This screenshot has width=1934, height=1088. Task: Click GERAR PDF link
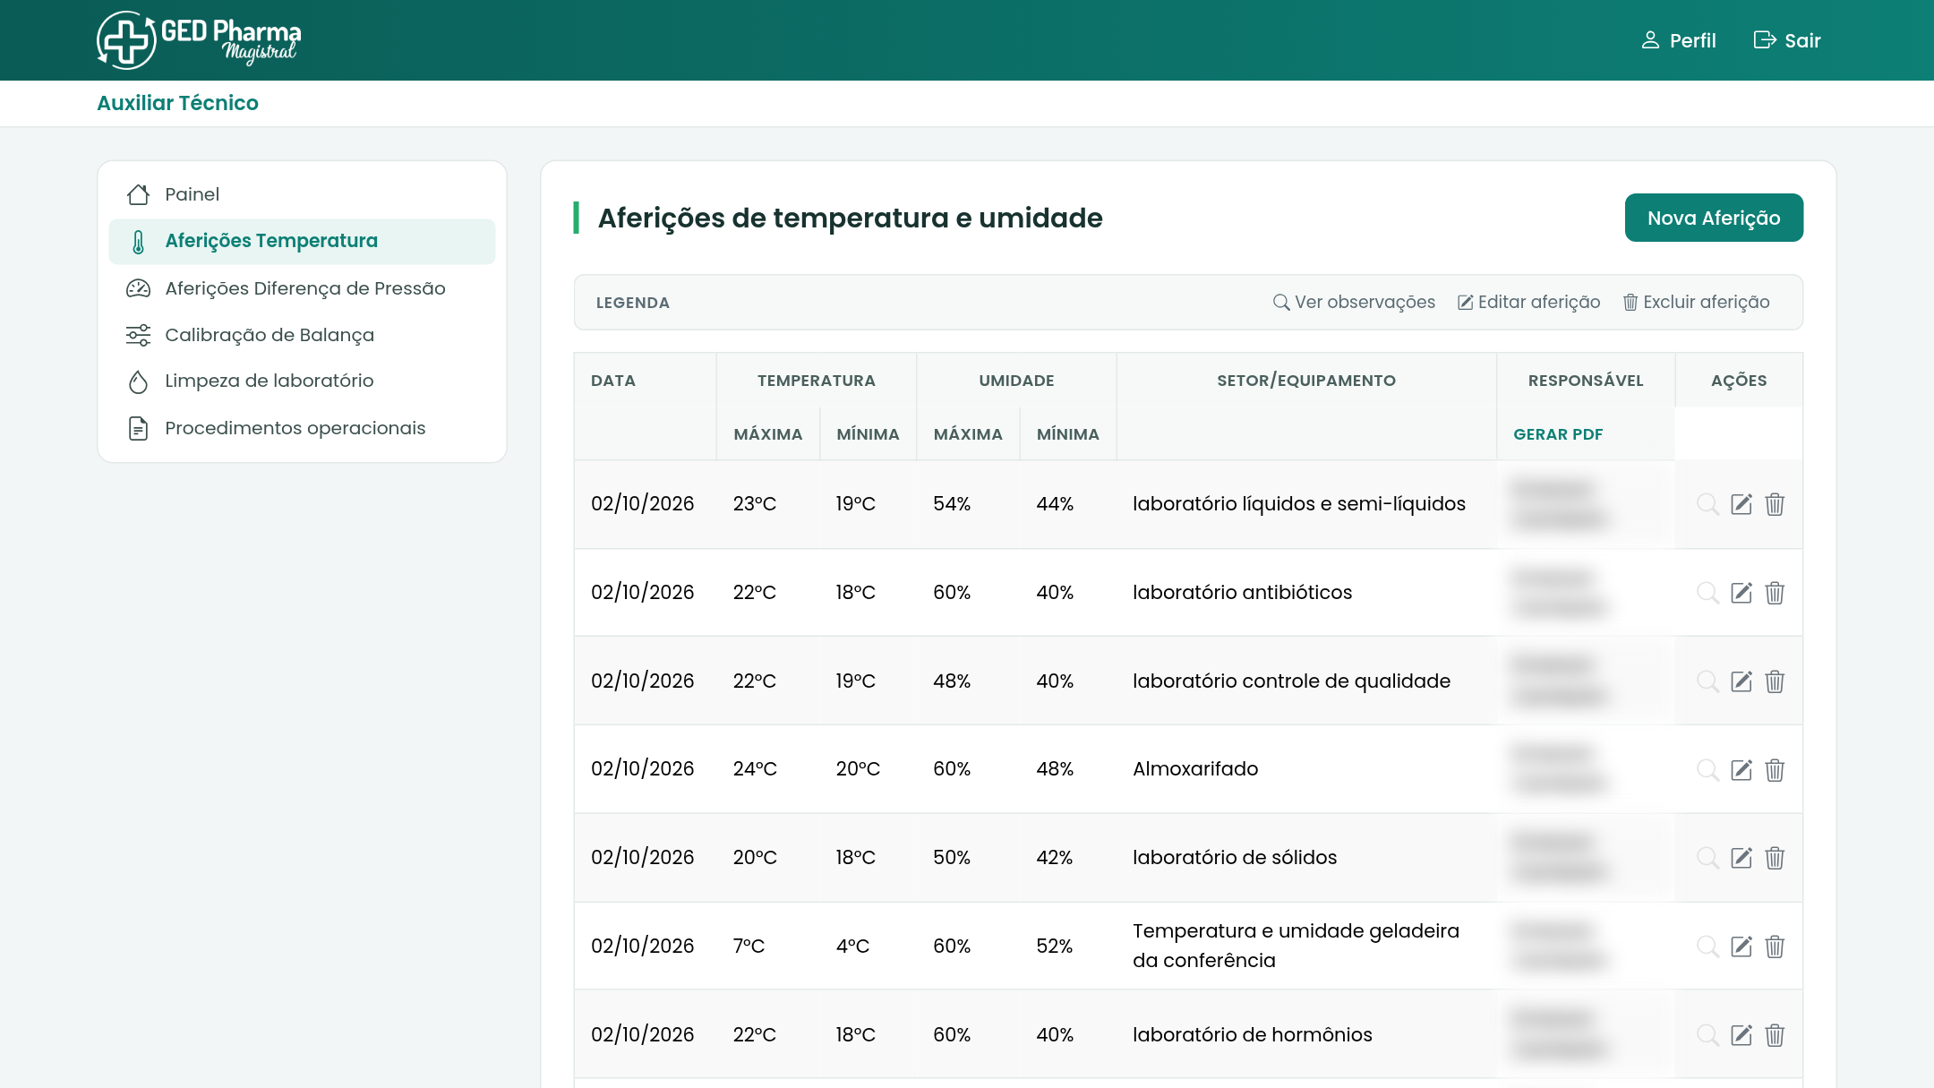tap(1558, 434)
